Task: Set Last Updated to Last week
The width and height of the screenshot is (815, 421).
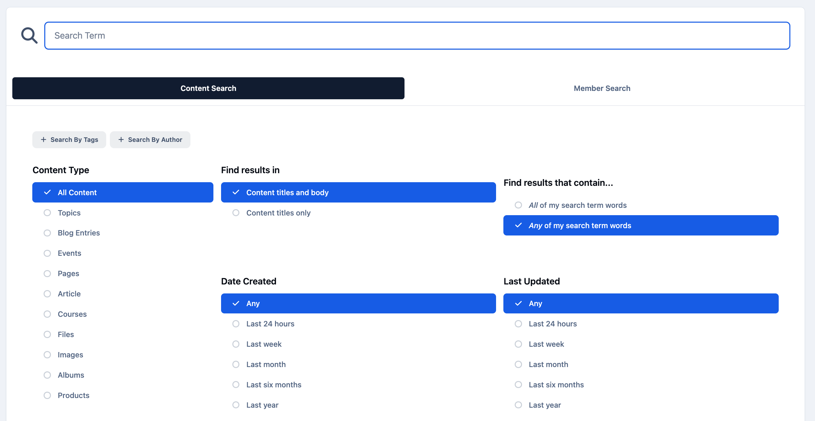Action: (641, 344)
